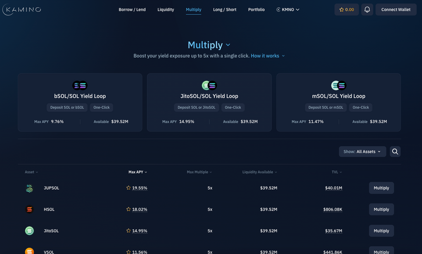Screen dimensions: 422x254
Task: Click the 18.02% APY value
Action: pyautogui.click(x=140, y=209)
